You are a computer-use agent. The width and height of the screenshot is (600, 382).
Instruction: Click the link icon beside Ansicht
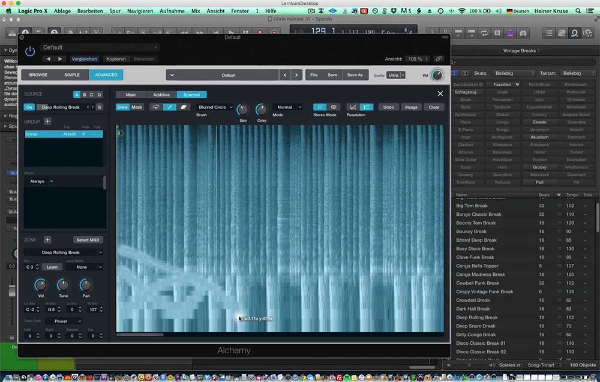point(439,59)
